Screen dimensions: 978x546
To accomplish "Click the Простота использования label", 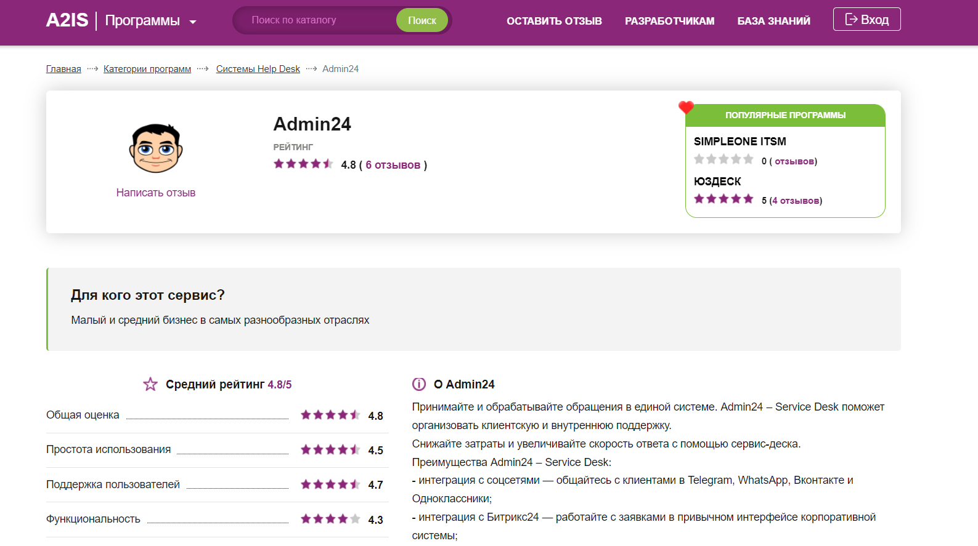I will tap(108, 449).
